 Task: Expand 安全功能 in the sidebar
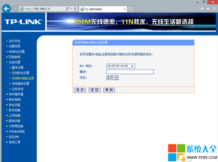[14, 105]
